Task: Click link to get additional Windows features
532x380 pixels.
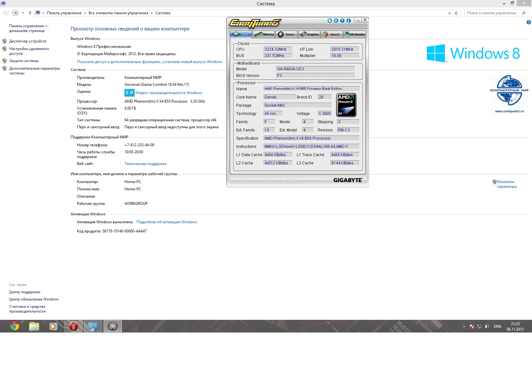Action: coord(149,62)
